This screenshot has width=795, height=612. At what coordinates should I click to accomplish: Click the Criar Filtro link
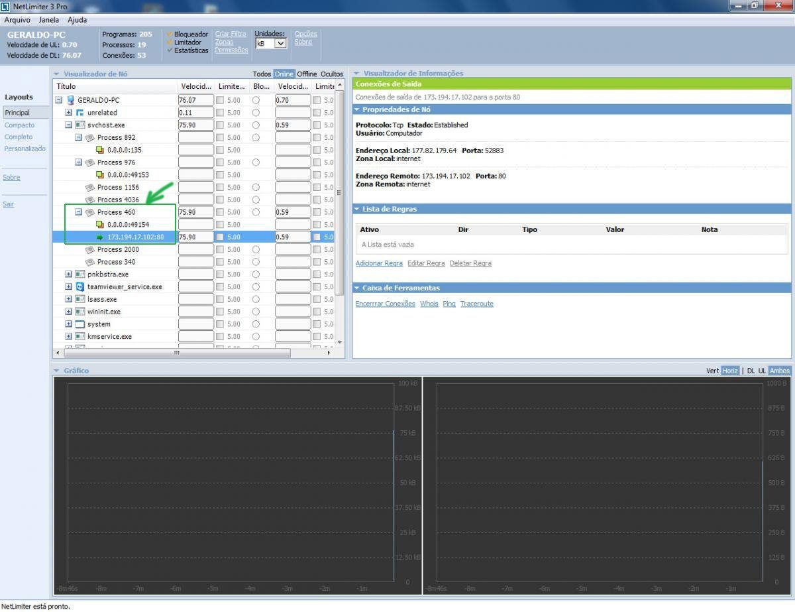tap(231, 34)
